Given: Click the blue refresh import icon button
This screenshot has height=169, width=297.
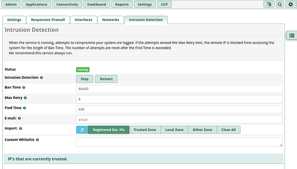Looking at the screenshot, I should click(82, 130).
